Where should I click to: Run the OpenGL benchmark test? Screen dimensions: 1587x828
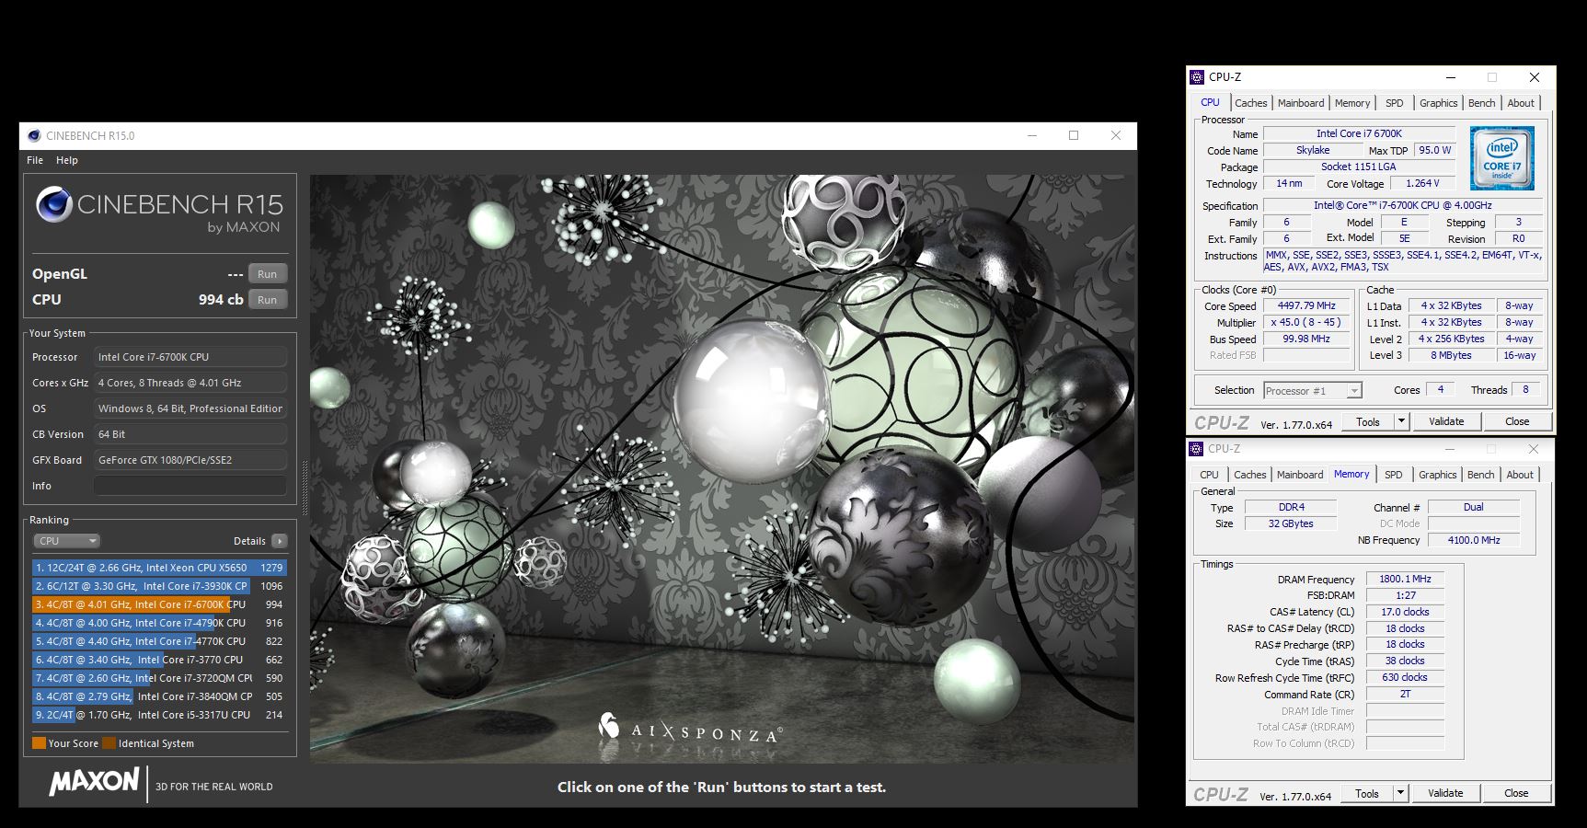point(268,274)
